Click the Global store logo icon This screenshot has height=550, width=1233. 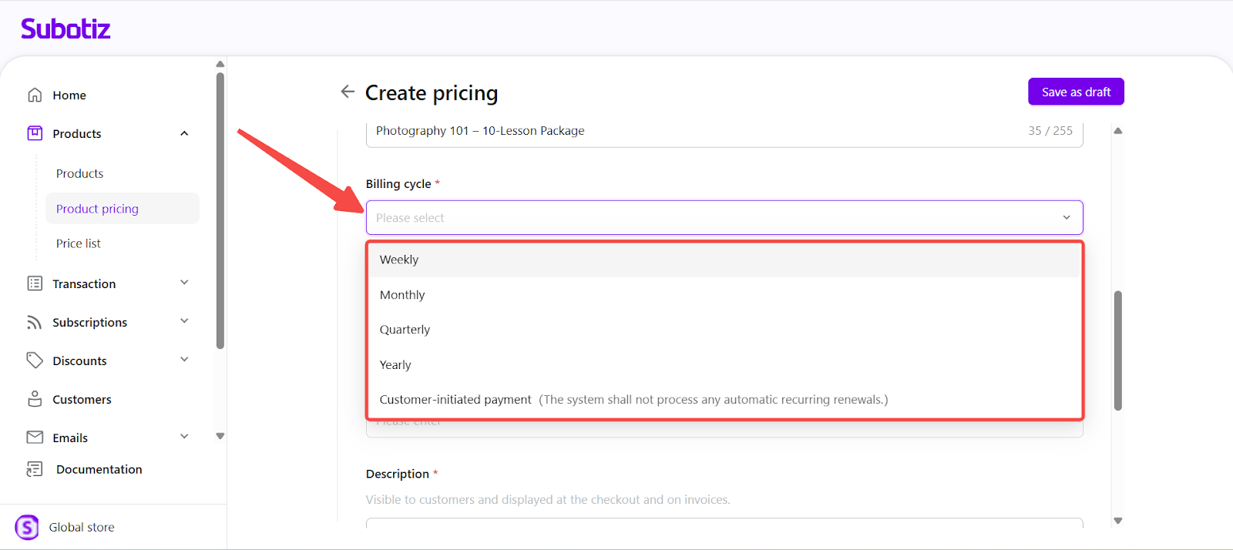tap(27, 527)
